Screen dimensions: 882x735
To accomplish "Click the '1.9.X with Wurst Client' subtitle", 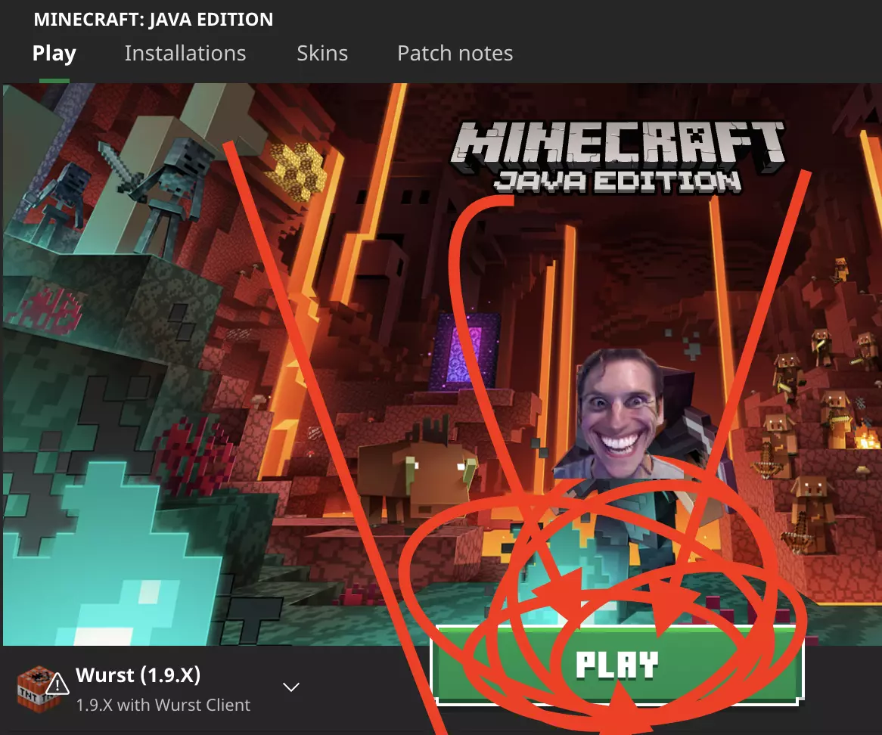I will coord(163,705).
